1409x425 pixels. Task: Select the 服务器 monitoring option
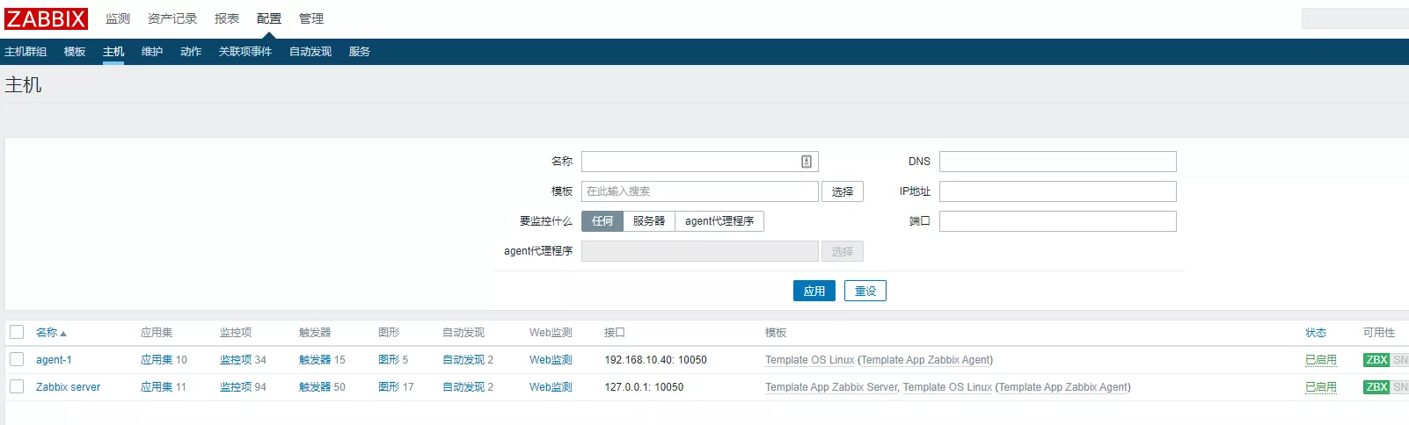pos(649,221)
